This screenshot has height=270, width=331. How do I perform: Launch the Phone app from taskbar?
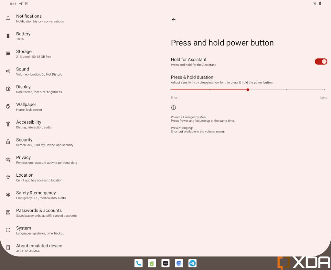point(138,263)
